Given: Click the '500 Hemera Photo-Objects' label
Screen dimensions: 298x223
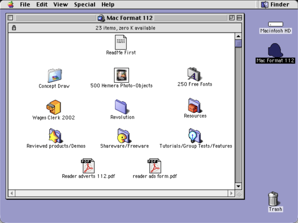Looking at the screenshot, I should [122, 85].
